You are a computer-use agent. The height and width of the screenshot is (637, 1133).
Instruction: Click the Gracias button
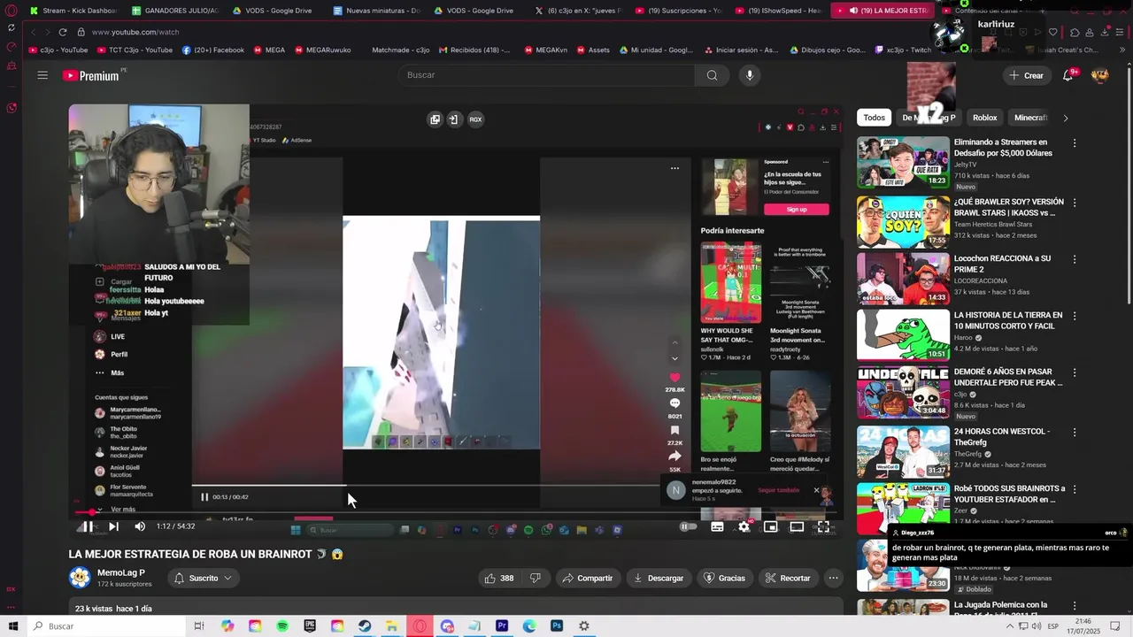click(724, 578)
